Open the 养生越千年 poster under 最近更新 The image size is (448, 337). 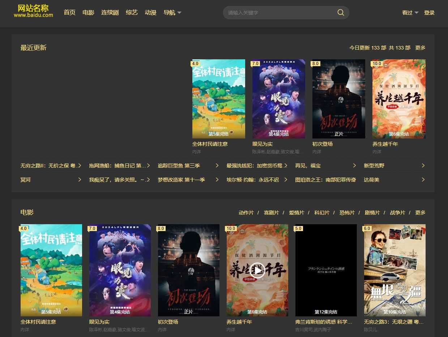point(399,99)
